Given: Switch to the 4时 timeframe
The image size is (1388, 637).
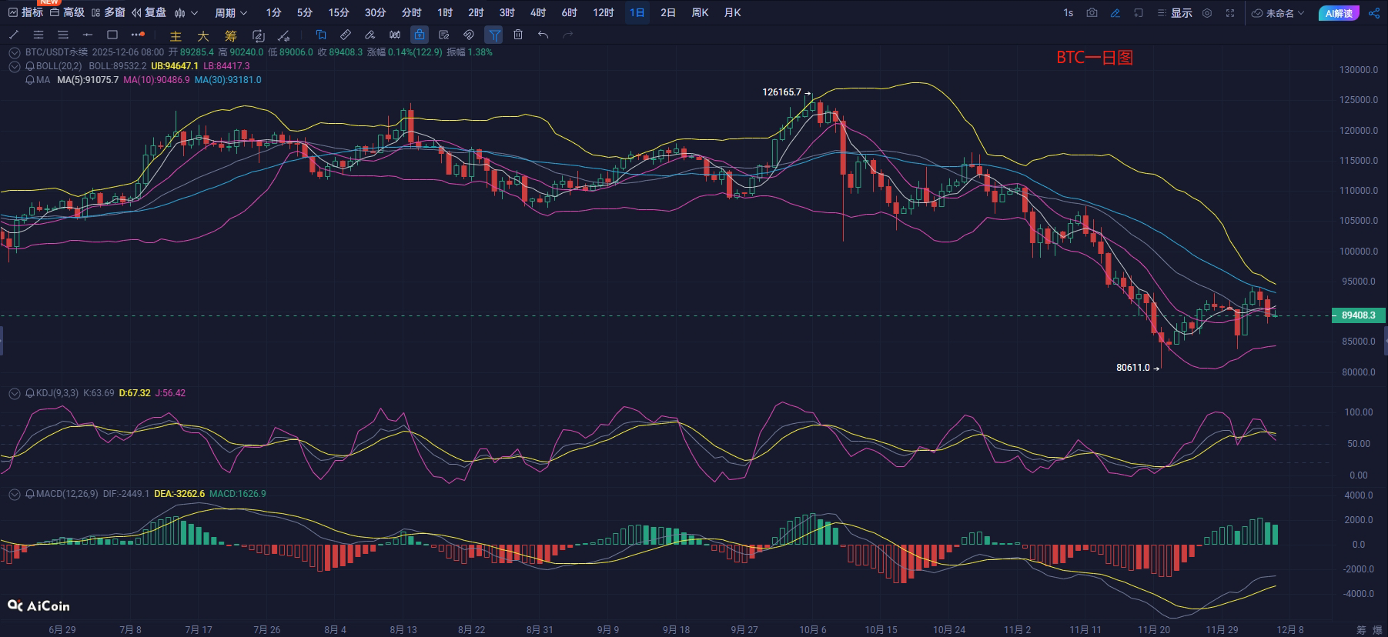Looking at the screenshot, I should pyautogui.click(x=538, y=13).
